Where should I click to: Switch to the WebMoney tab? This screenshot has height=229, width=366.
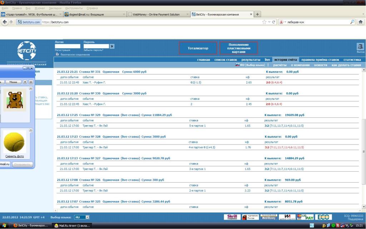point(158,14)
